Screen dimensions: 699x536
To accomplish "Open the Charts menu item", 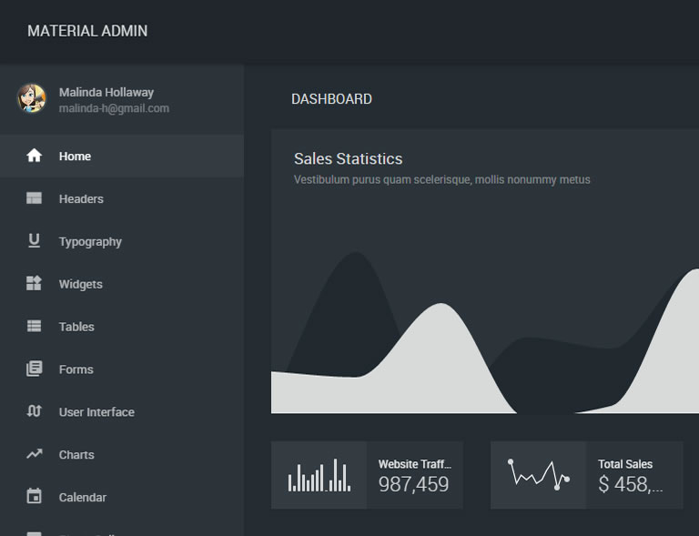I will (76, 455).
